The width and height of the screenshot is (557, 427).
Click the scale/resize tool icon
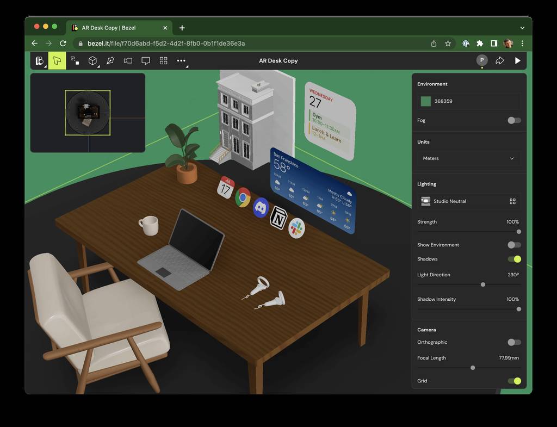tap(75, 61)
